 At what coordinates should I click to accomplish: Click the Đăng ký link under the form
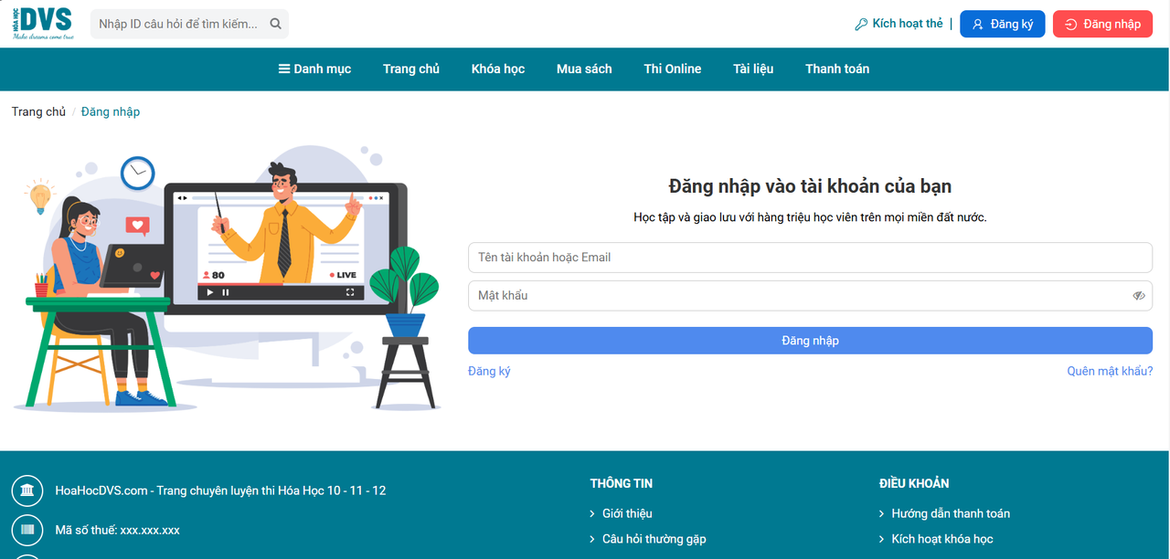(x=489, y=372)
